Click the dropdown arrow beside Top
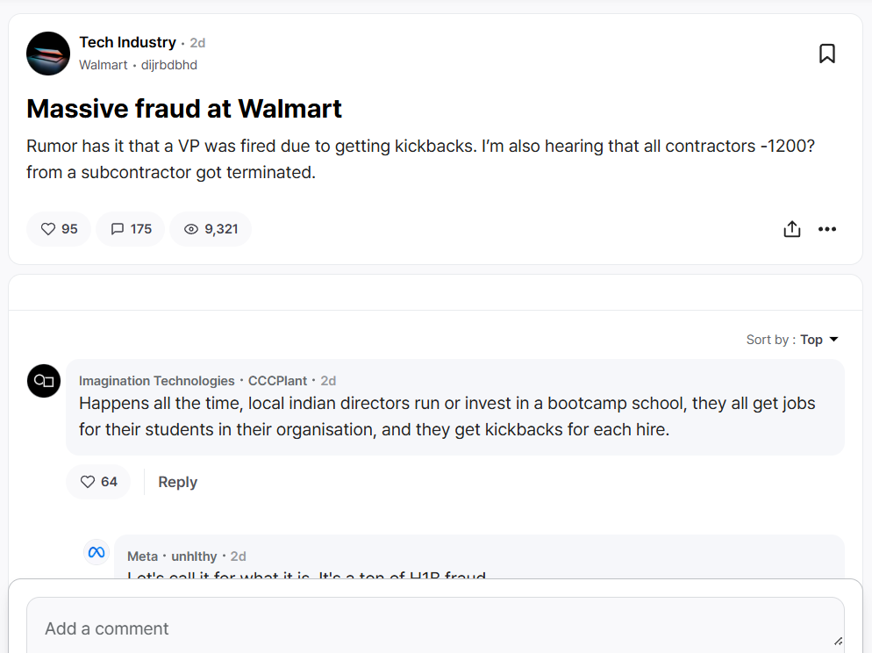 [x=833, y=340]
